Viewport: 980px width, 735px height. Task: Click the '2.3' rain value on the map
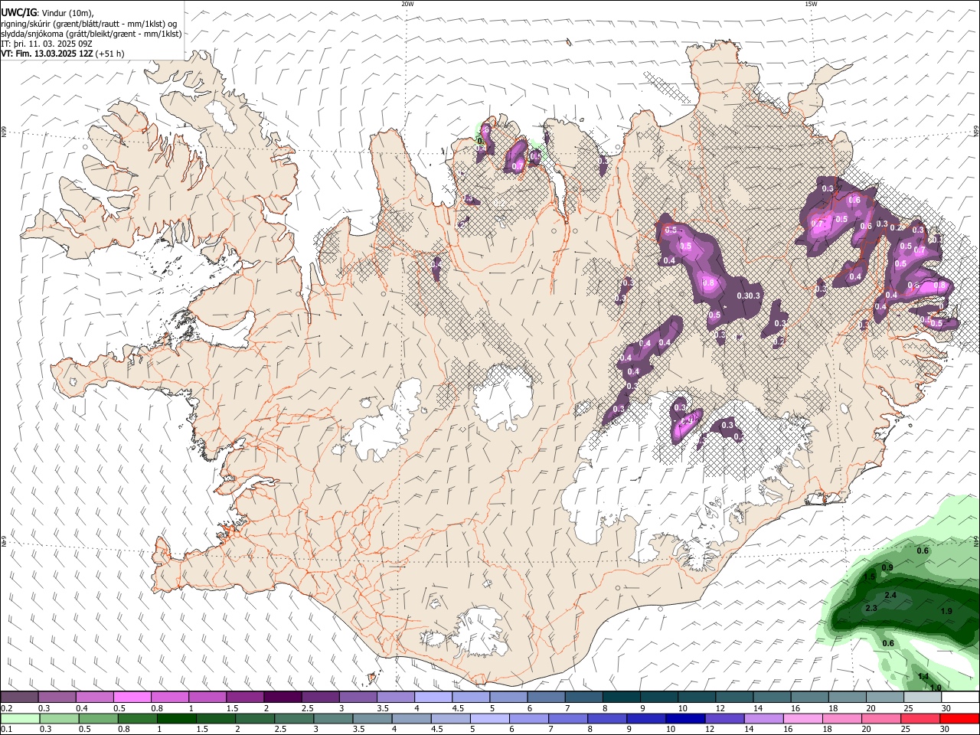871,608
